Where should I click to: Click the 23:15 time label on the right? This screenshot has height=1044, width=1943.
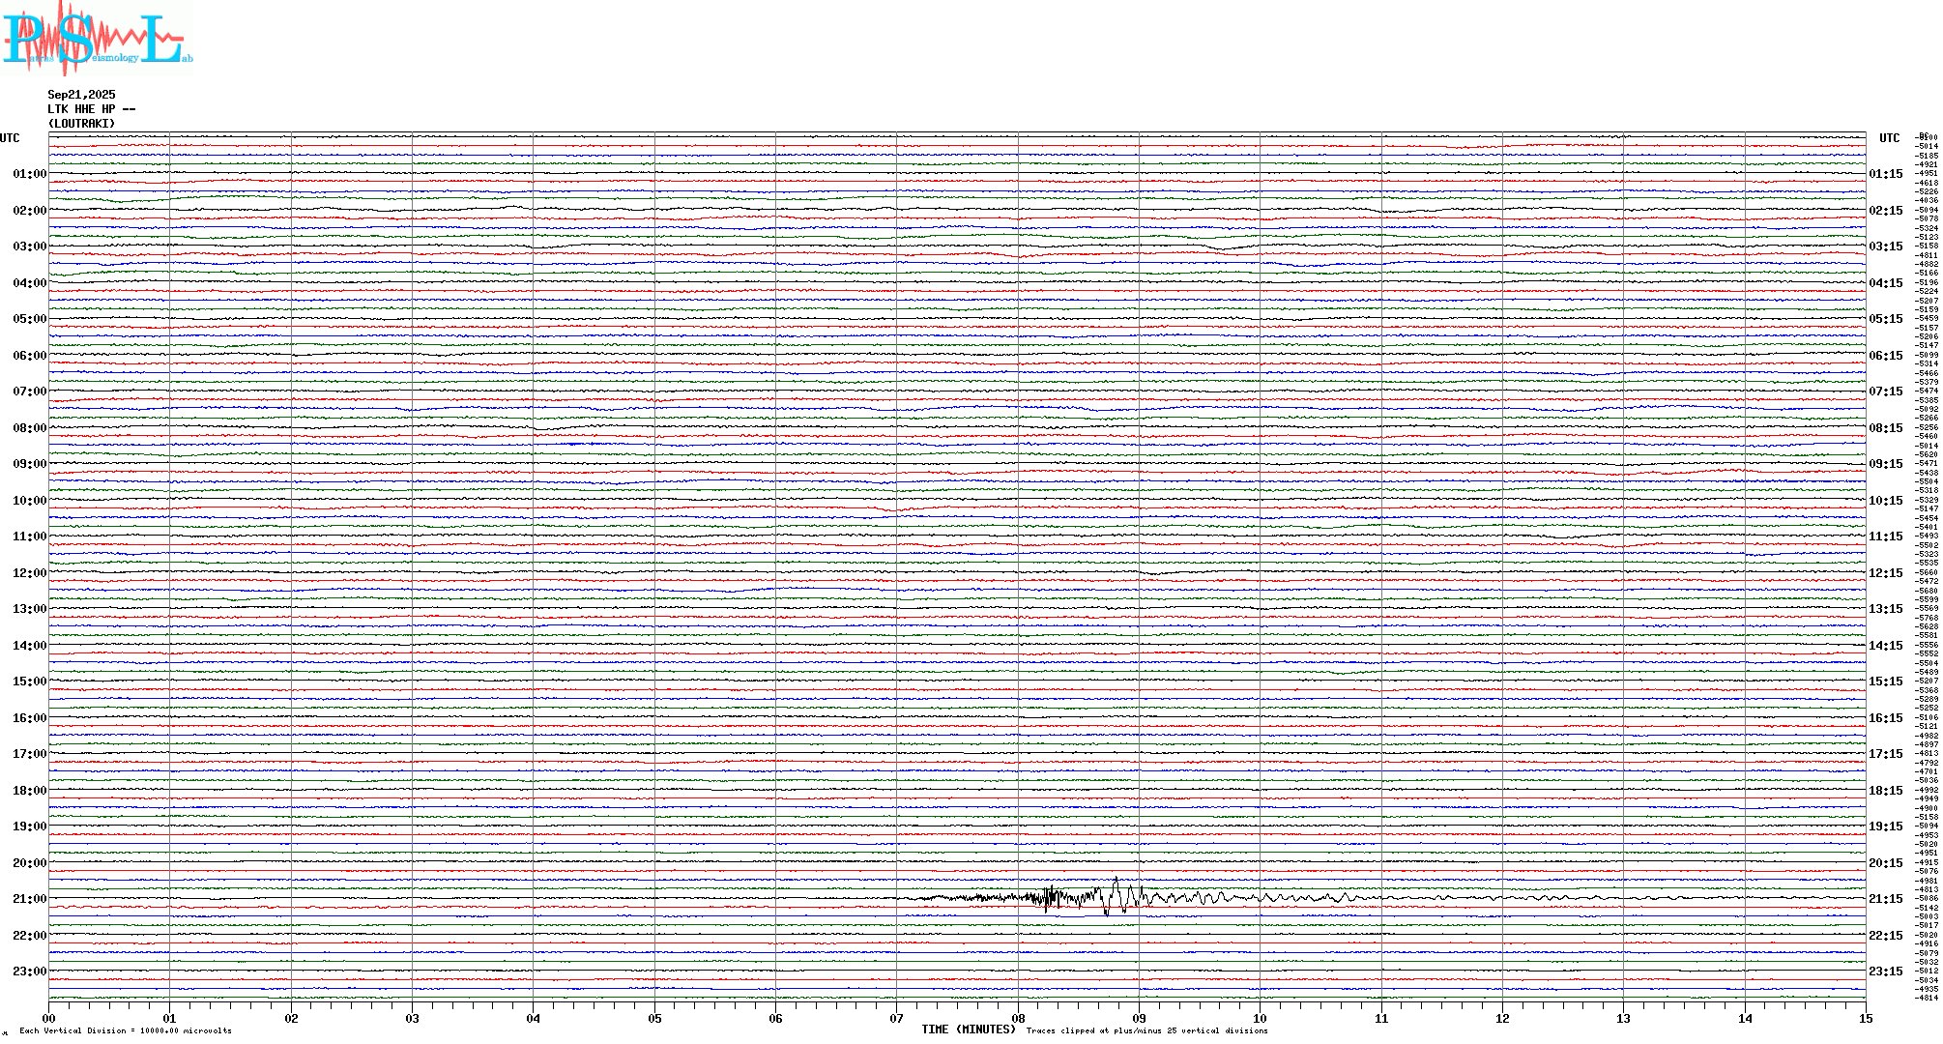pos(1886,971)
